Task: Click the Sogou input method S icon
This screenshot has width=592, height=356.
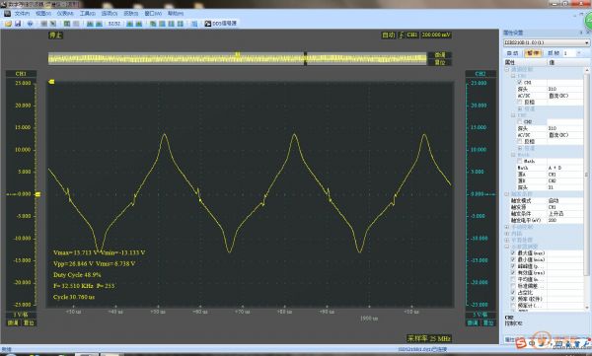Action: [x=521, y=343]
